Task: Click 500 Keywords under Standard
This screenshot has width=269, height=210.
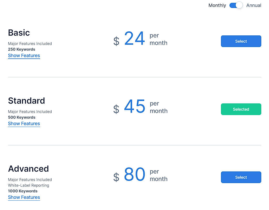Action: (21, 117)
